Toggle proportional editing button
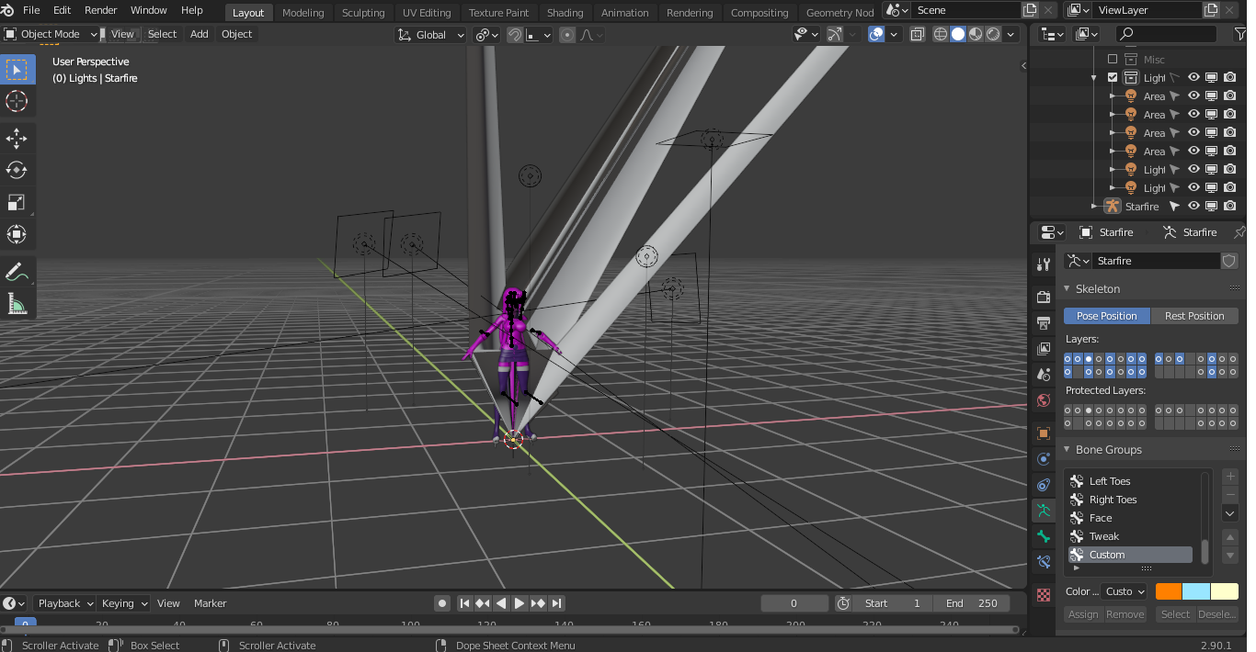Screen dimensions: 1256x652 pos(567,35)
